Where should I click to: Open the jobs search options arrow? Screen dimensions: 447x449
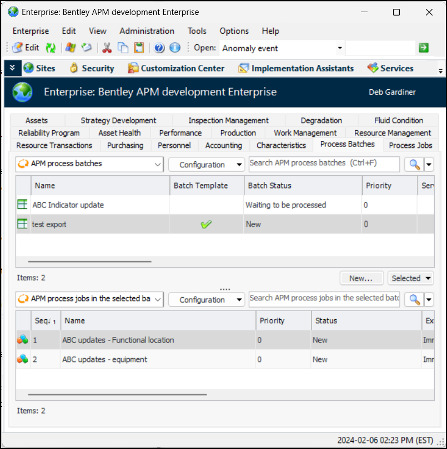429,299
